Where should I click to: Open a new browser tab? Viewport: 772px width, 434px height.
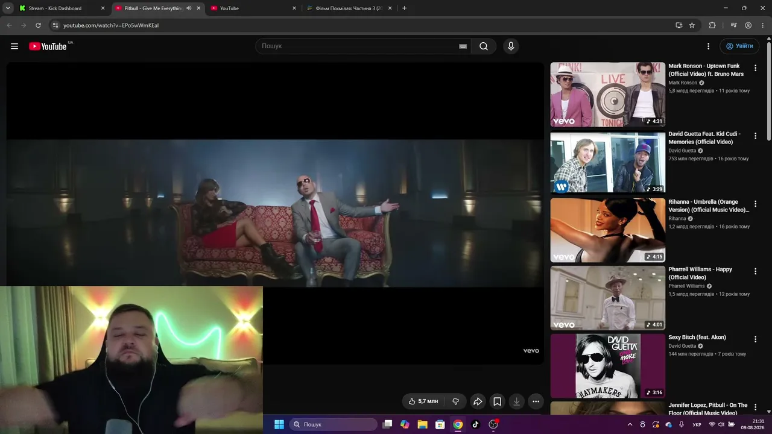(404, 8)
